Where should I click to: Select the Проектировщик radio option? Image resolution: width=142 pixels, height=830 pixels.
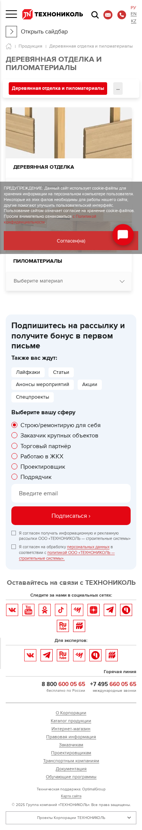click(x=14, y=466)
